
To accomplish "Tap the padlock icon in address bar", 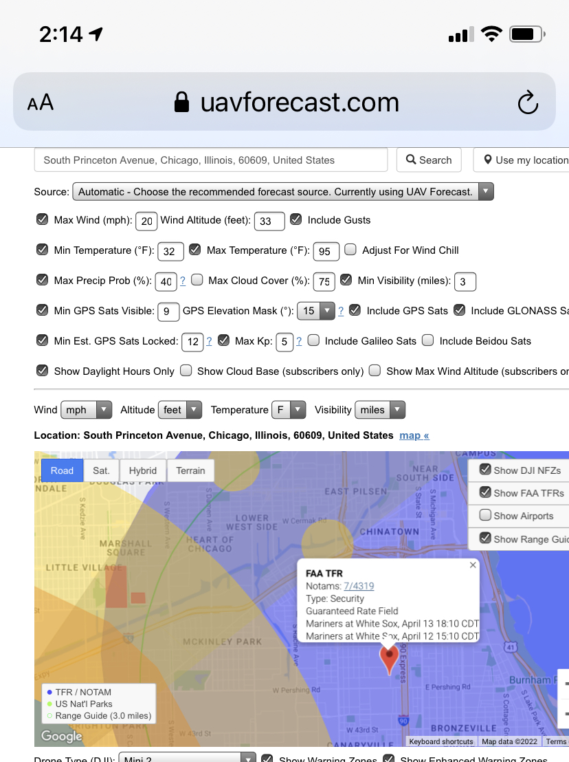I will 181,102.
